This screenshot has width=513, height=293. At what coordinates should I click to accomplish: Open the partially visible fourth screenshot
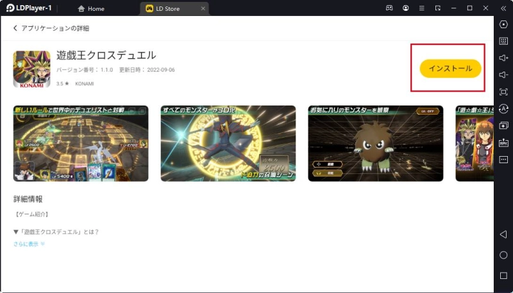coord(475,143)
